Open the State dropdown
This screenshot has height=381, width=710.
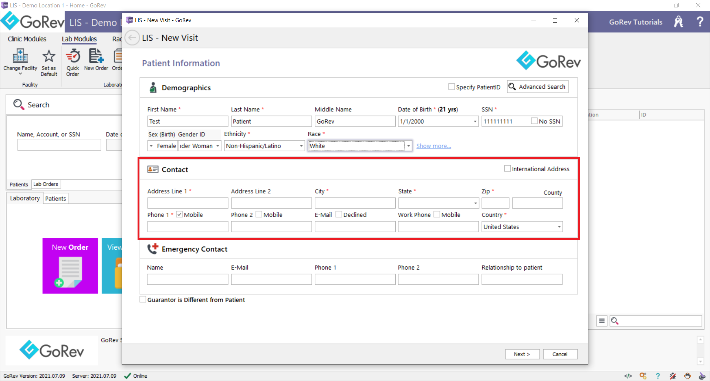click(x=476, y=203)
